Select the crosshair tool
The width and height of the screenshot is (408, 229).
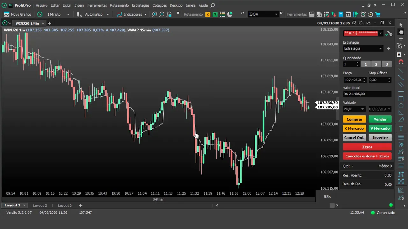[401, 39]
